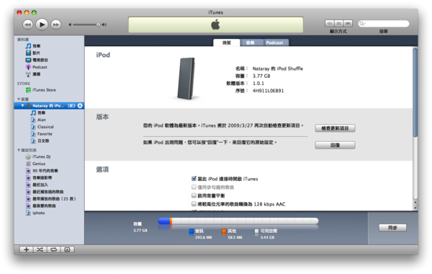Open 音樂 under the iPod device
The width and height of the screenshot is (432, 274).
38,112
